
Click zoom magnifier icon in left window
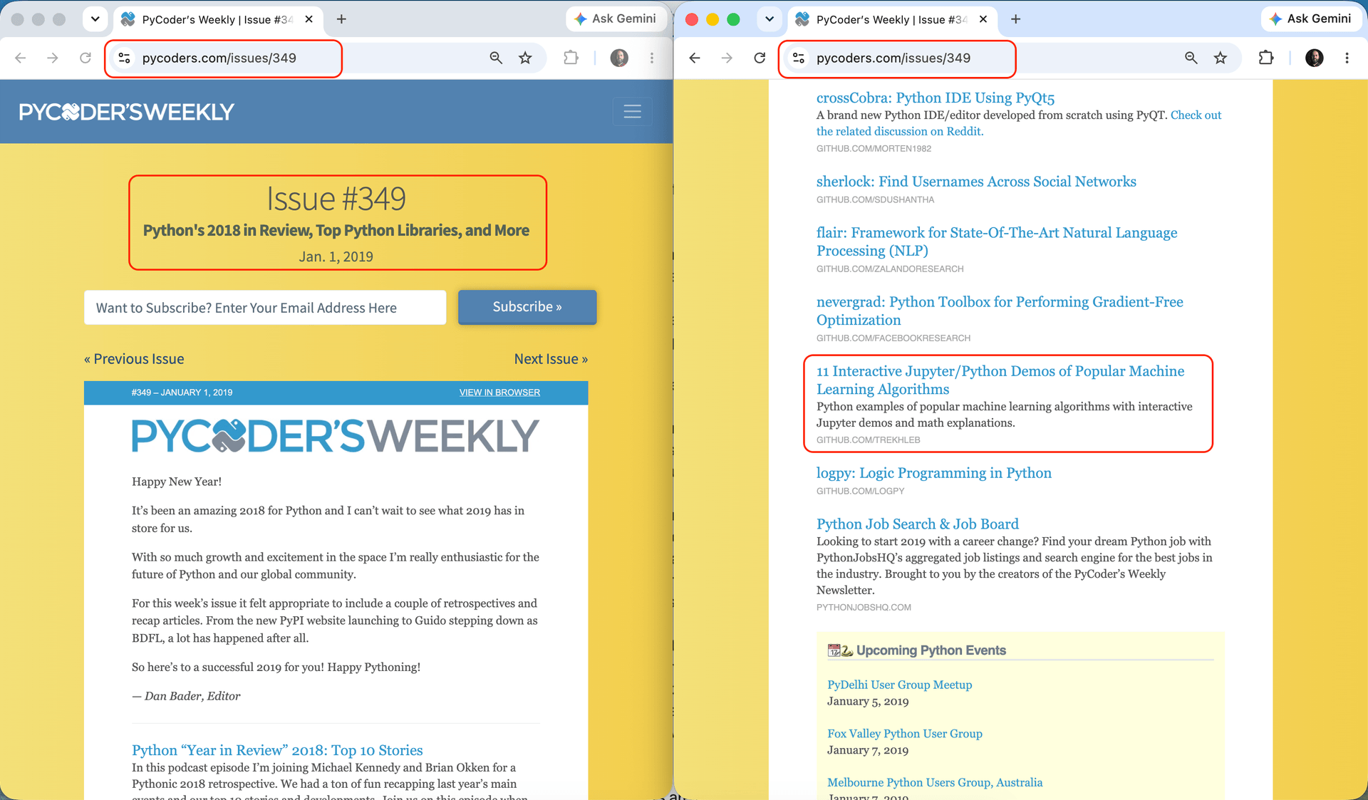496,58
